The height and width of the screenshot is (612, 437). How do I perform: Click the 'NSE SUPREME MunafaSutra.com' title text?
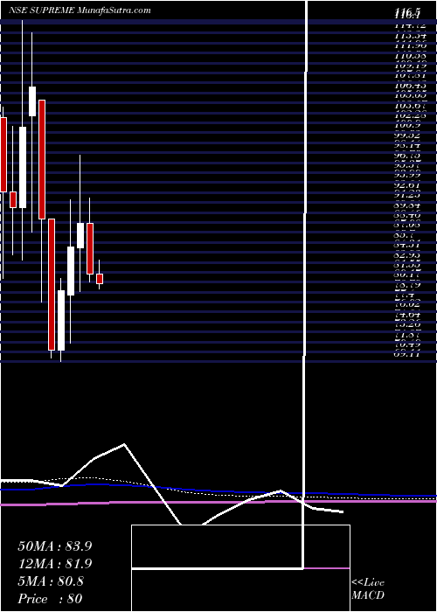tap(80, 10)
